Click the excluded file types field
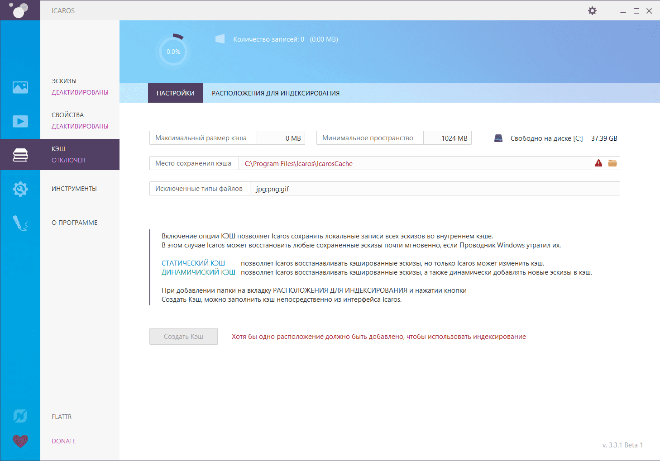 pos(435,189)
